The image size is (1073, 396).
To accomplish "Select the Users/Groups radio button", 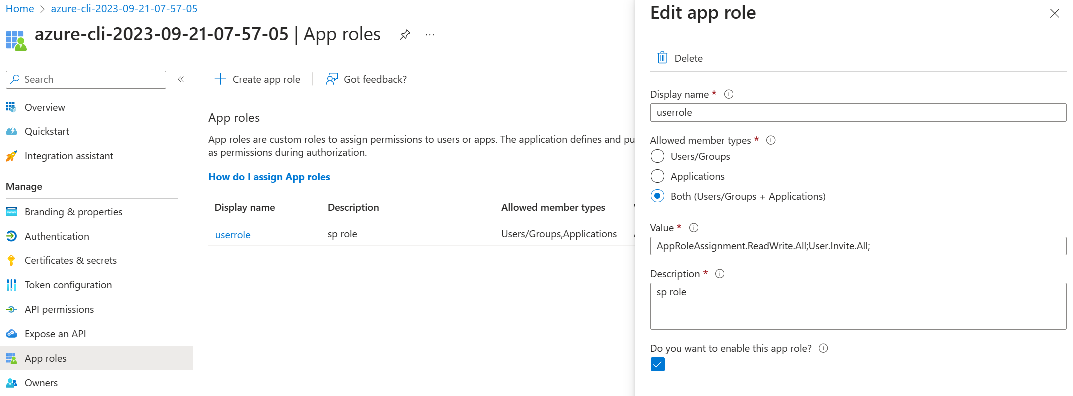I will click(658, 156).
